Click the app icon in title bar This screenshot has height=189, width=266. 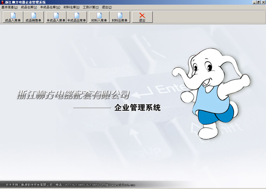2,2
